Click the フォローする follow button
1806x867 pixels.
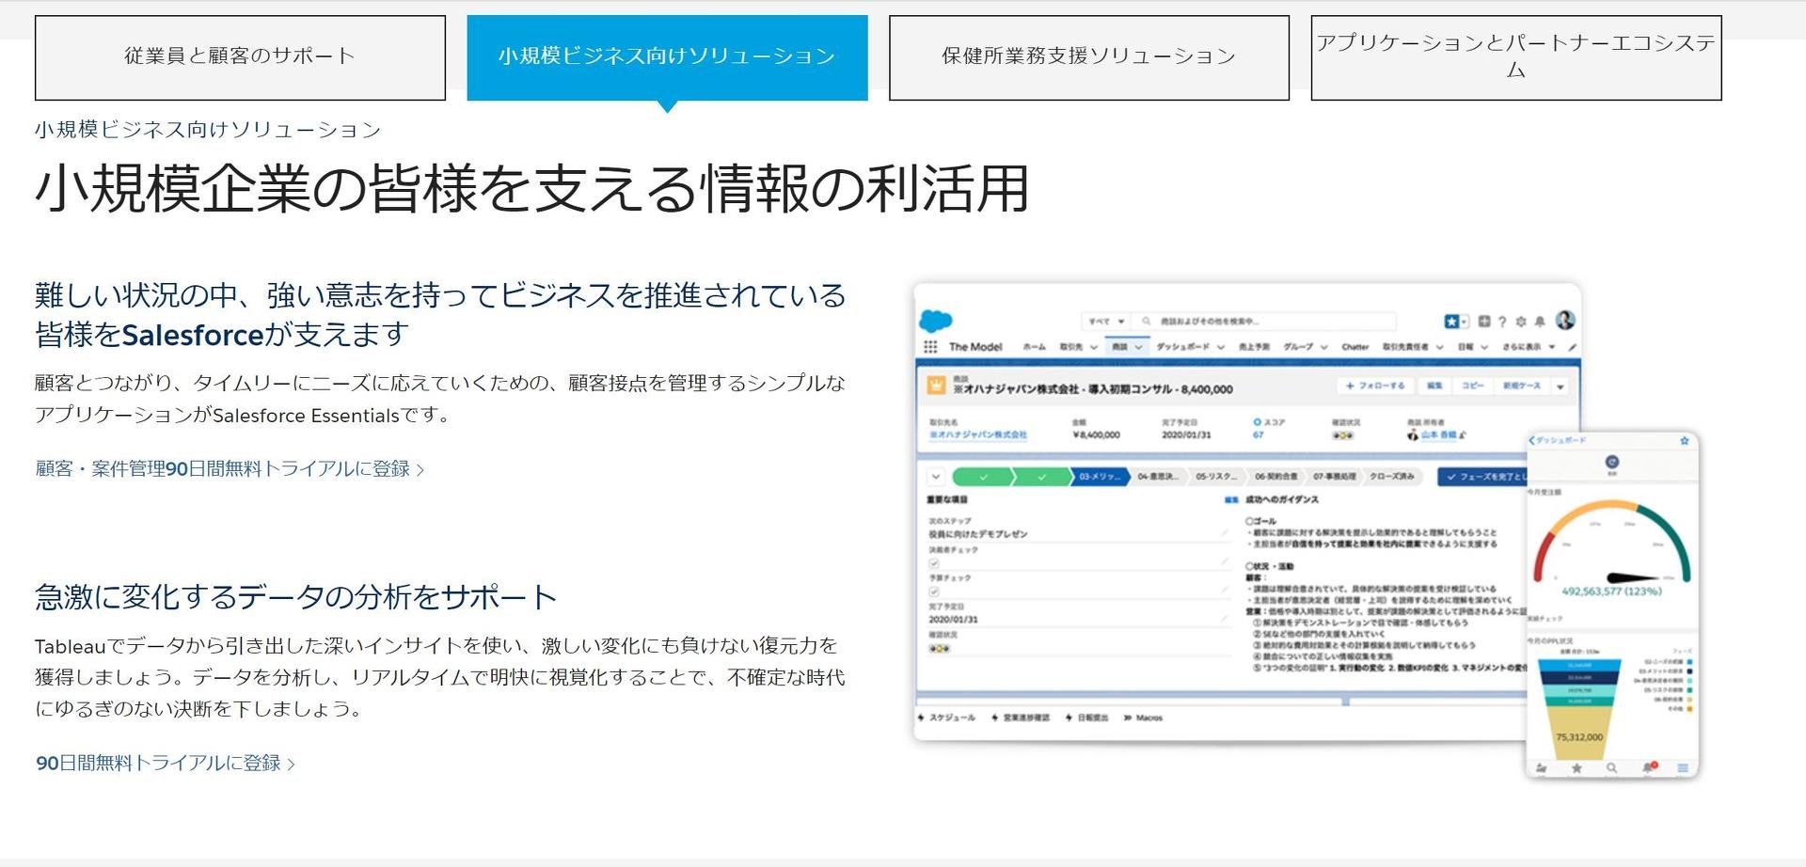1375,386
